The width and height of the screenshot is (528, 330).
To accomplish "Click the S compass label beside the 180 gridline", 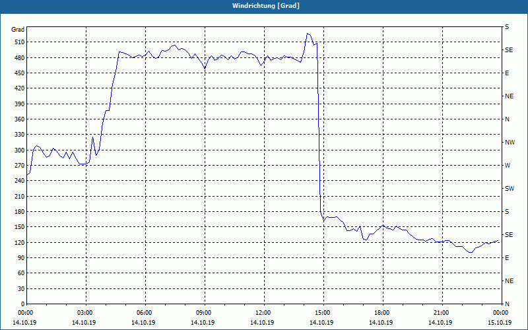I will pos(507,212).
